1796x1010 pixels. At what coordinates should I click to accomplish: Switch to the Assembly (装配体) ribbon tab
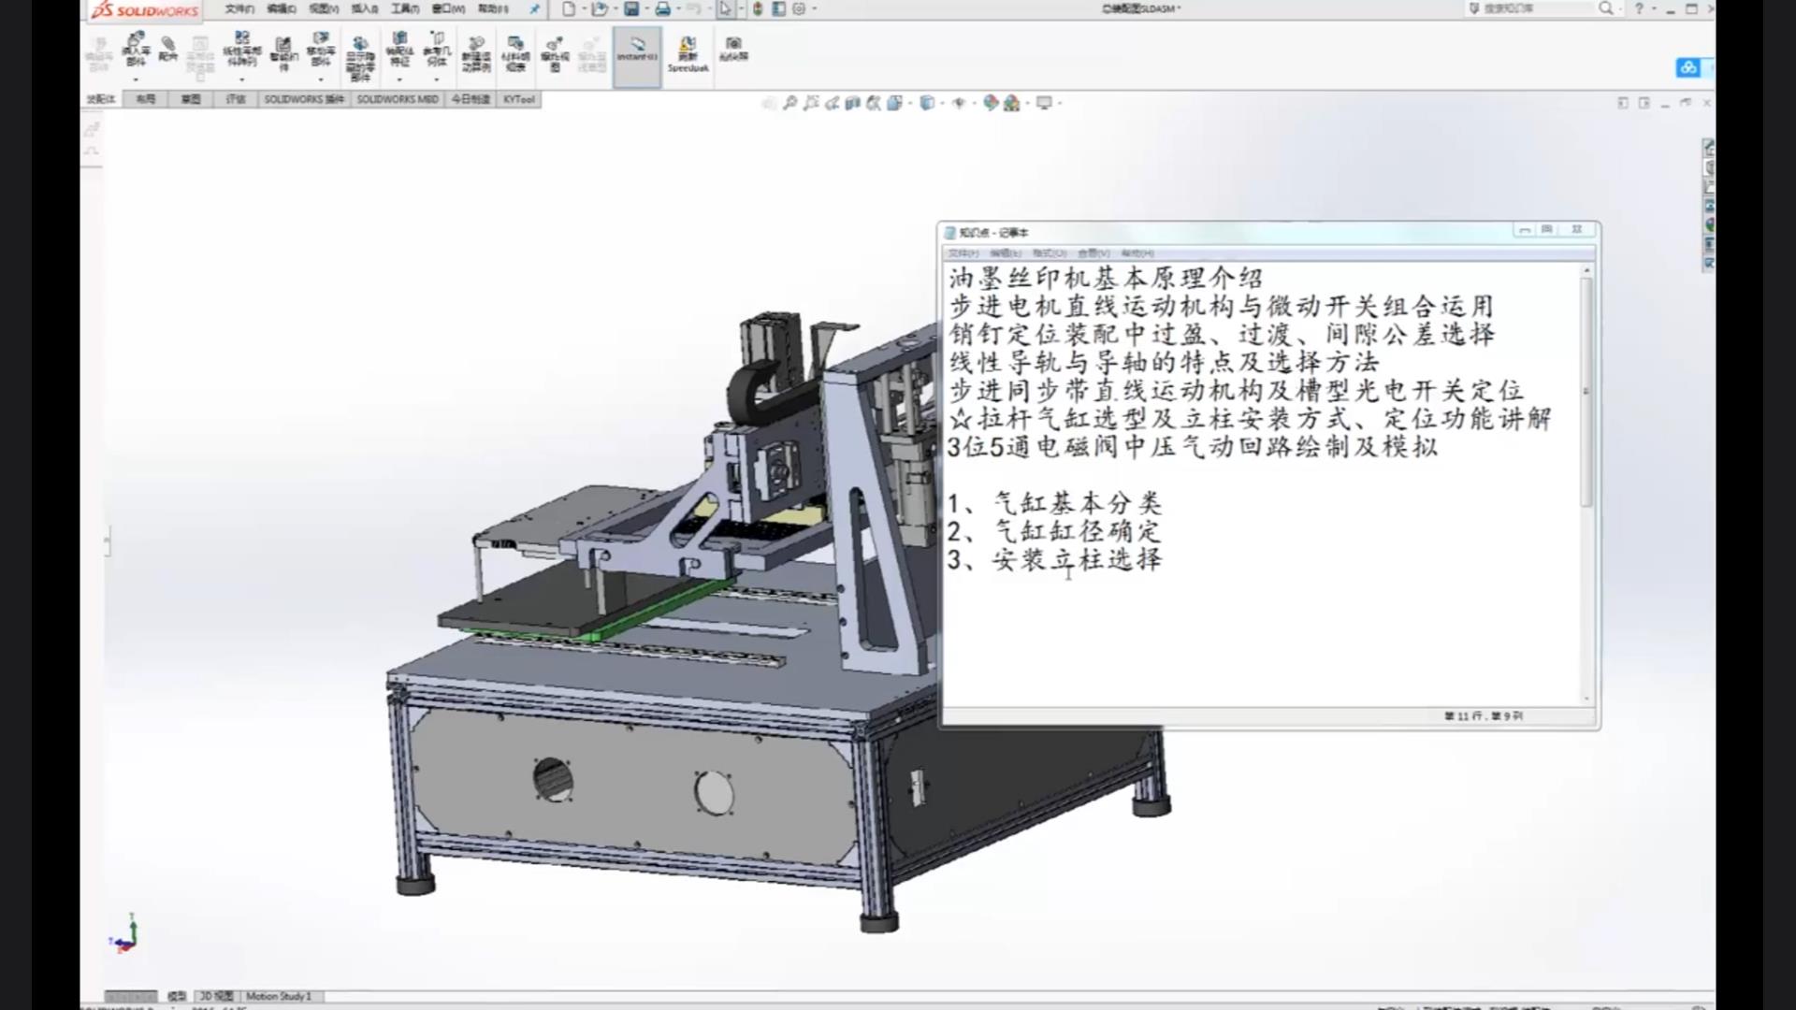pyautogui.click(x=101, y=99)
